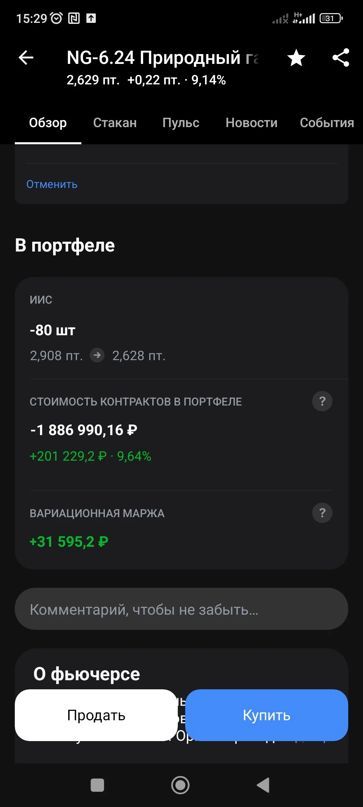Screen dimensions: 363x807
Task: Select the Обзор tab
Action: pos(48,123)
